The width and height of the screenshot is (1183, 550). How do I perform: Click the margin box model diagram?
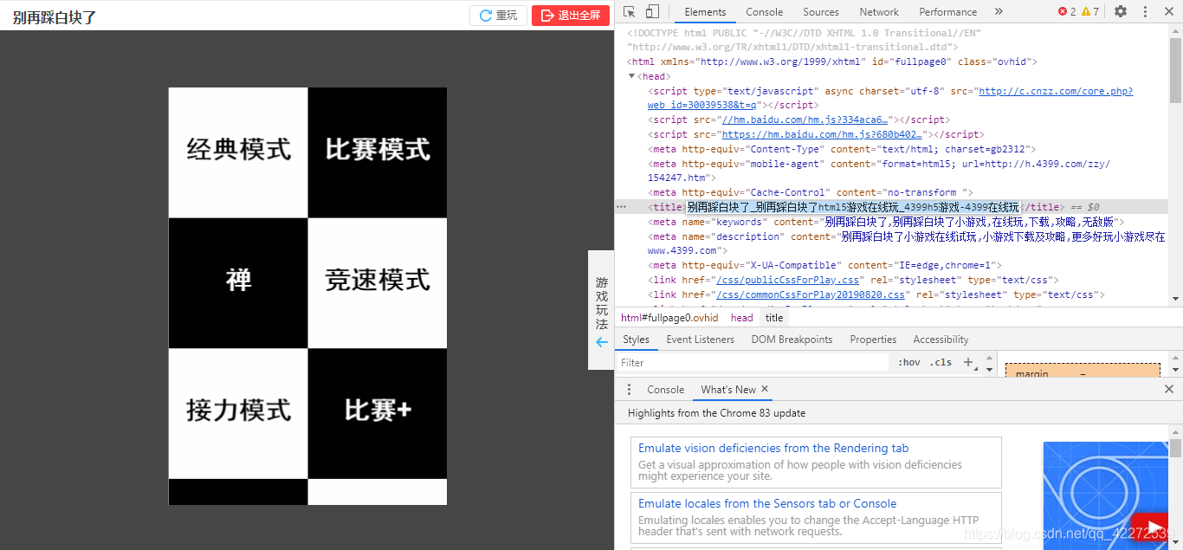[x=1083, y=370]
